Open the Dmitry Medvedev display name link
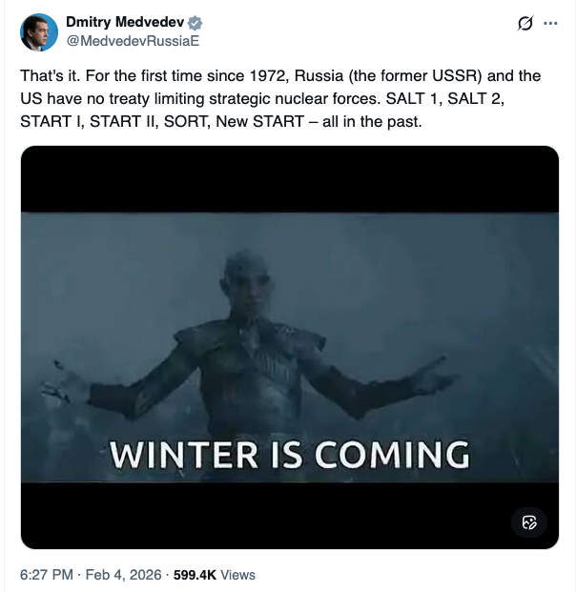Screen dimensions: 576x592 pos(125,22)
